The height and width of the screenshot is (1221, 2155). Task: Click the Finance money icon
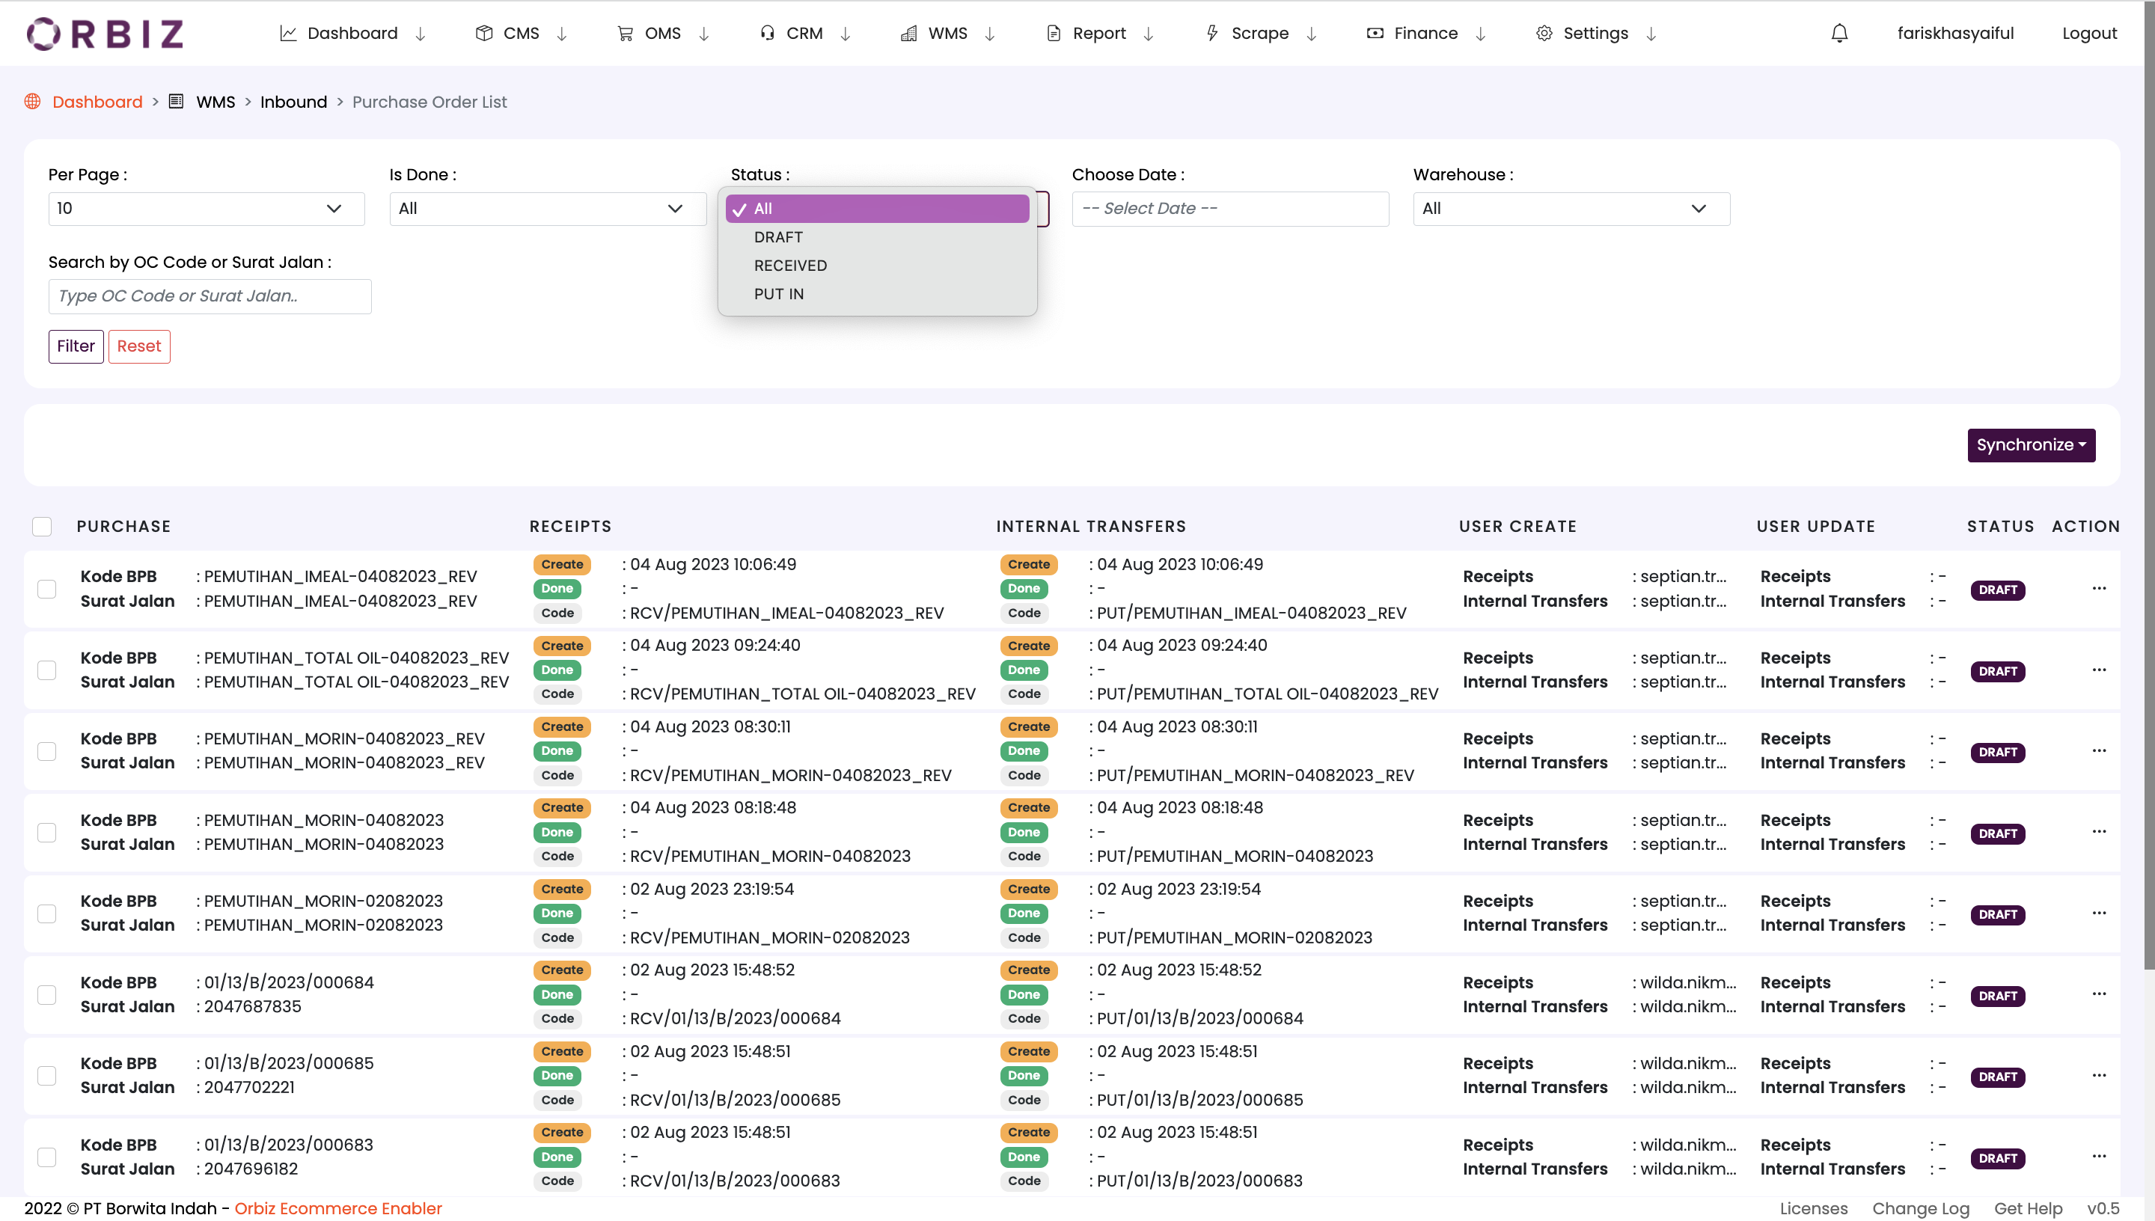tap(1375, 34)
